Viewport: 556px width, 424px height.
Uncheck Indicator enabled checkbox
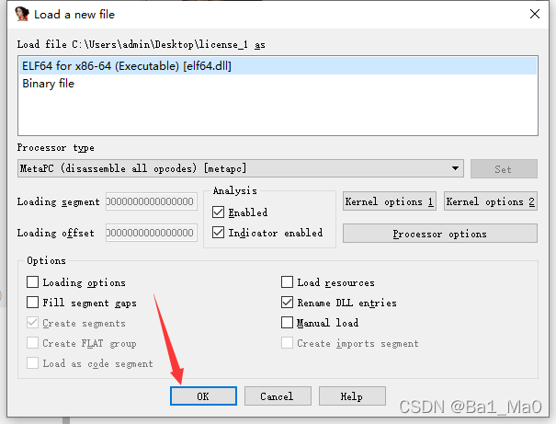pos(218,233)
